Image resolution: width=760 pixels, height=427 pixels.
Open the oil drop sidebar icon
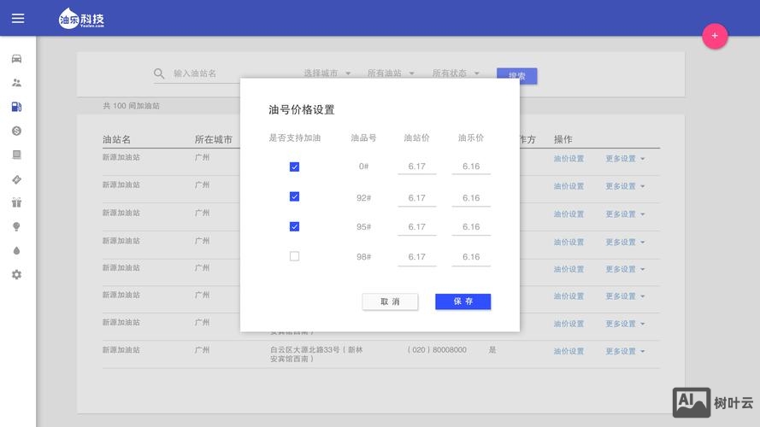(16, 251)
